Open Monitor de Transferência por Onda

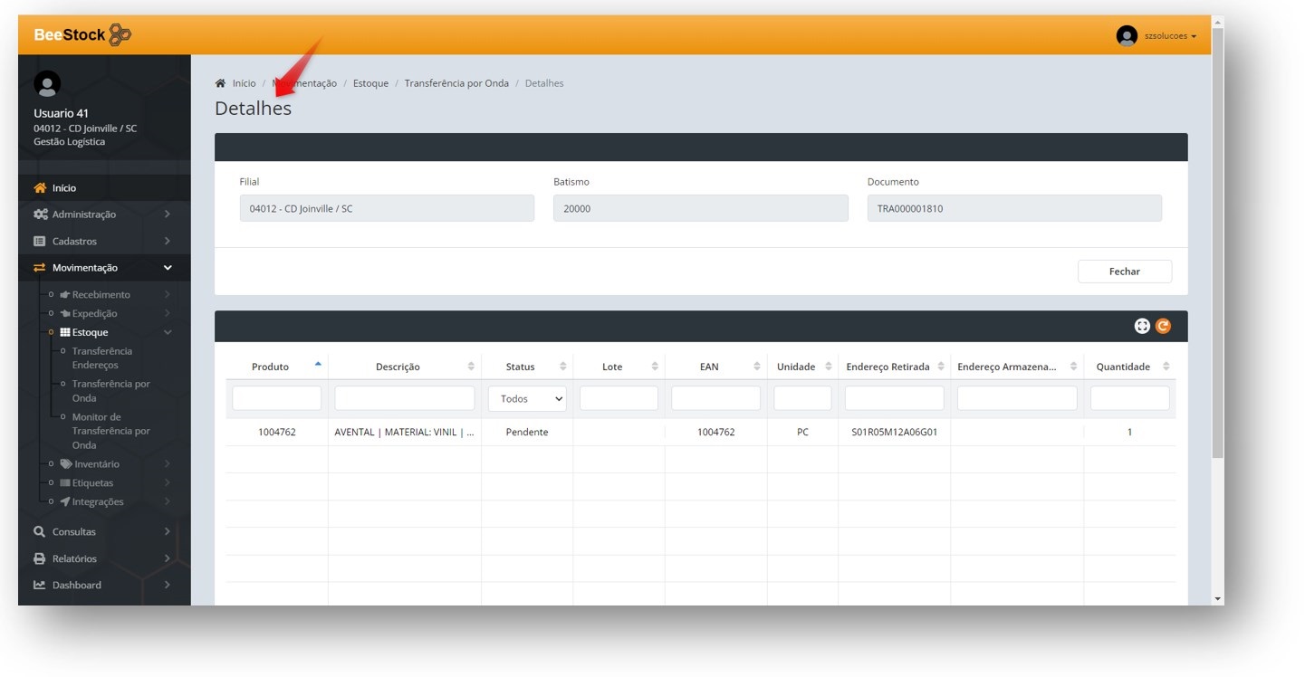pos(110,431)
